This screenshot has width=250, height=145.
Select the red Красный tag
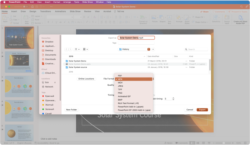coord(48,96)
